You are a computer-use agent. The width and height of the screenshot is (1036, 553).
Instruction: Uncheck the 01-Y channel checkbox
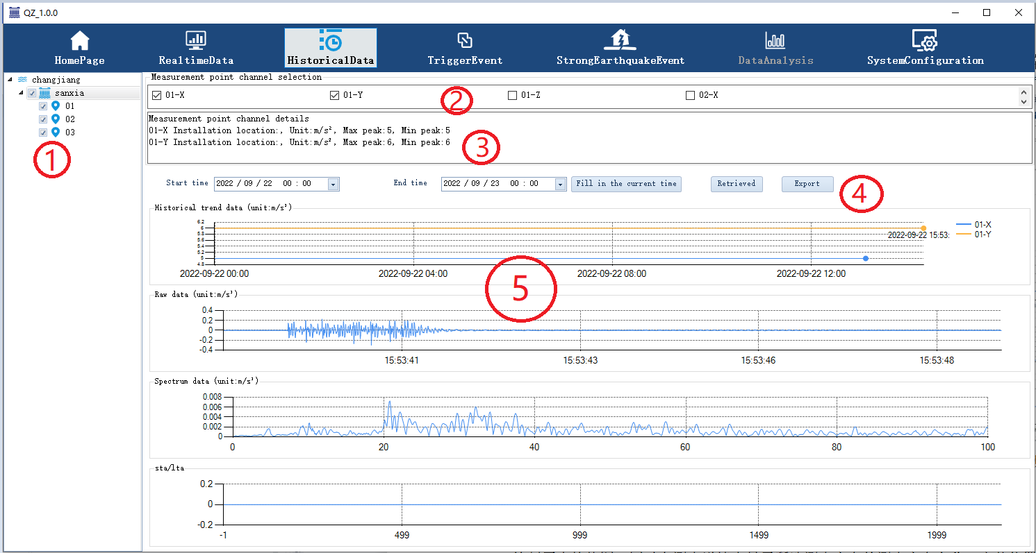pyautogui.click(x=334, y=95)
